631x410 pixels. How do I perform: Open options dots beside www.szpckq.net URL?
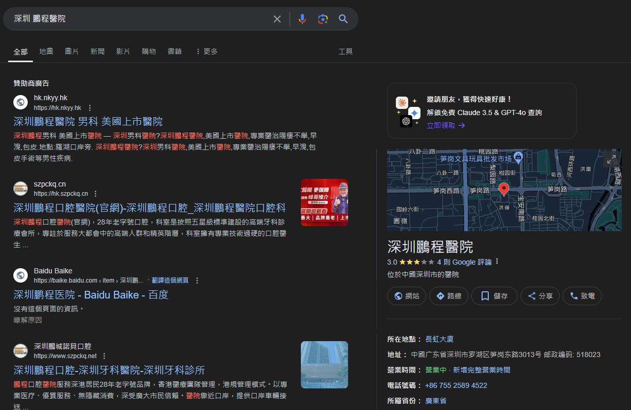point(104,356)
